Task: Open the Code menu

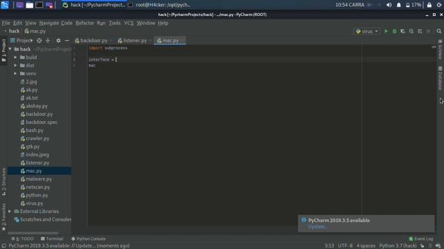Action: 67,23
